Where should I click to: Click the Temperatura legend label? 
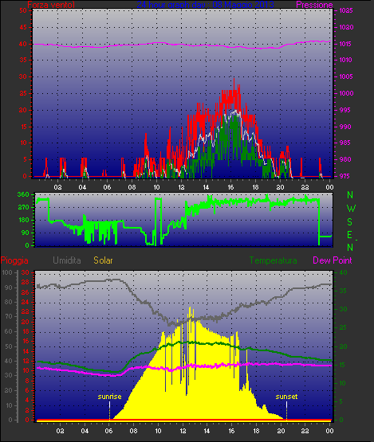[273, 260]
